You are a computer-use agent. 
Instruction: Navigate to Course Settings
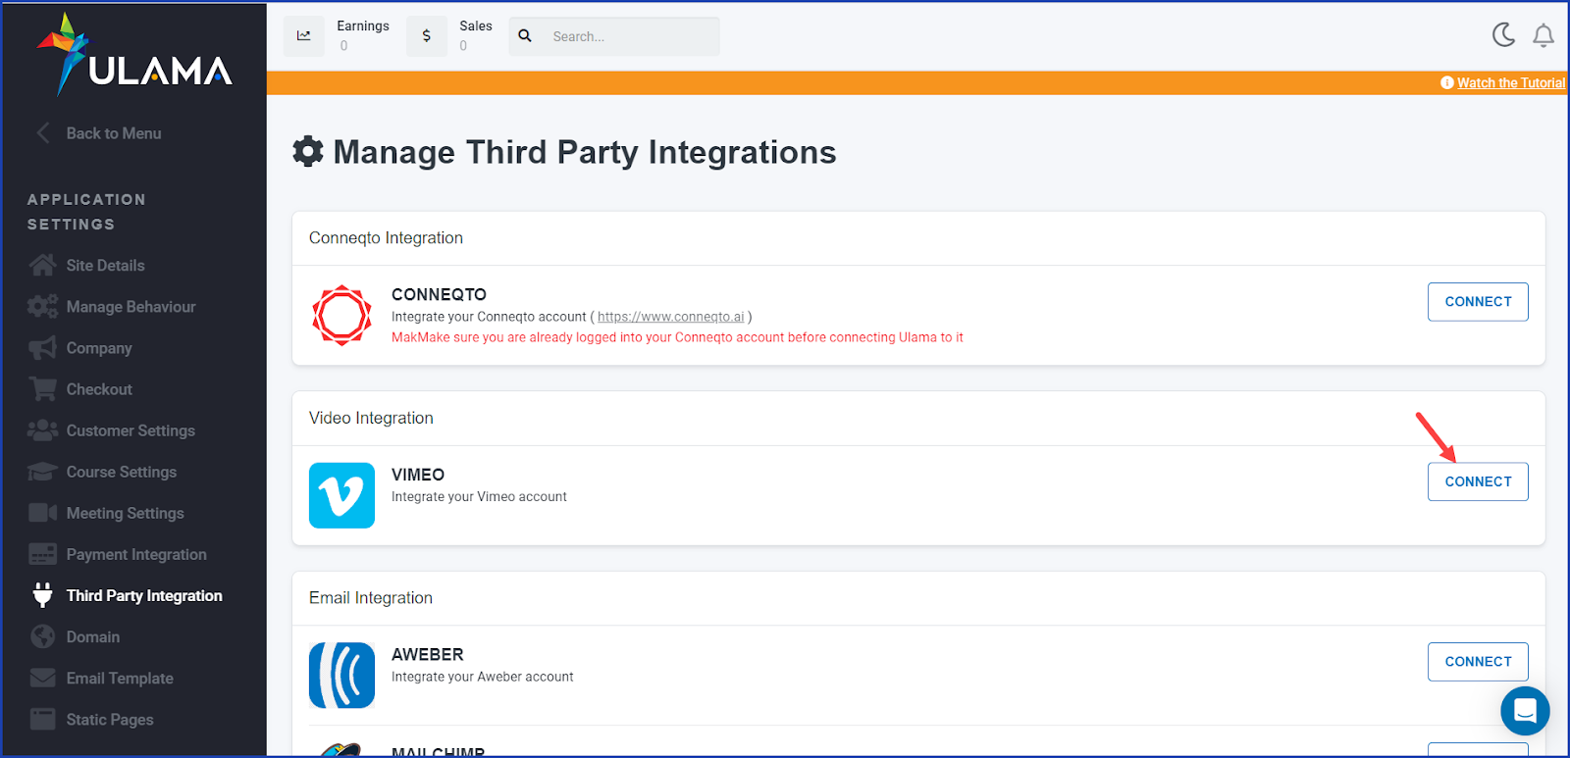122,471
